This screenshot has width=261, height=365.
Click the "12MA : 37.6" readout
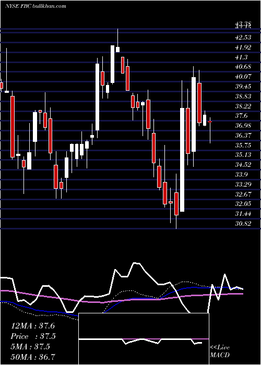[x=33, y=326]
